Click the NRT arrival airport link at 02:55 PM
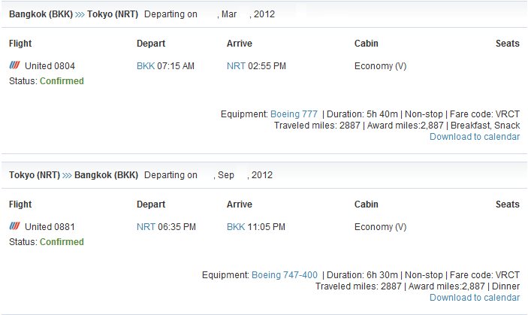The height and width of the screenshot is (315, 528). click(x=236, y=66)
